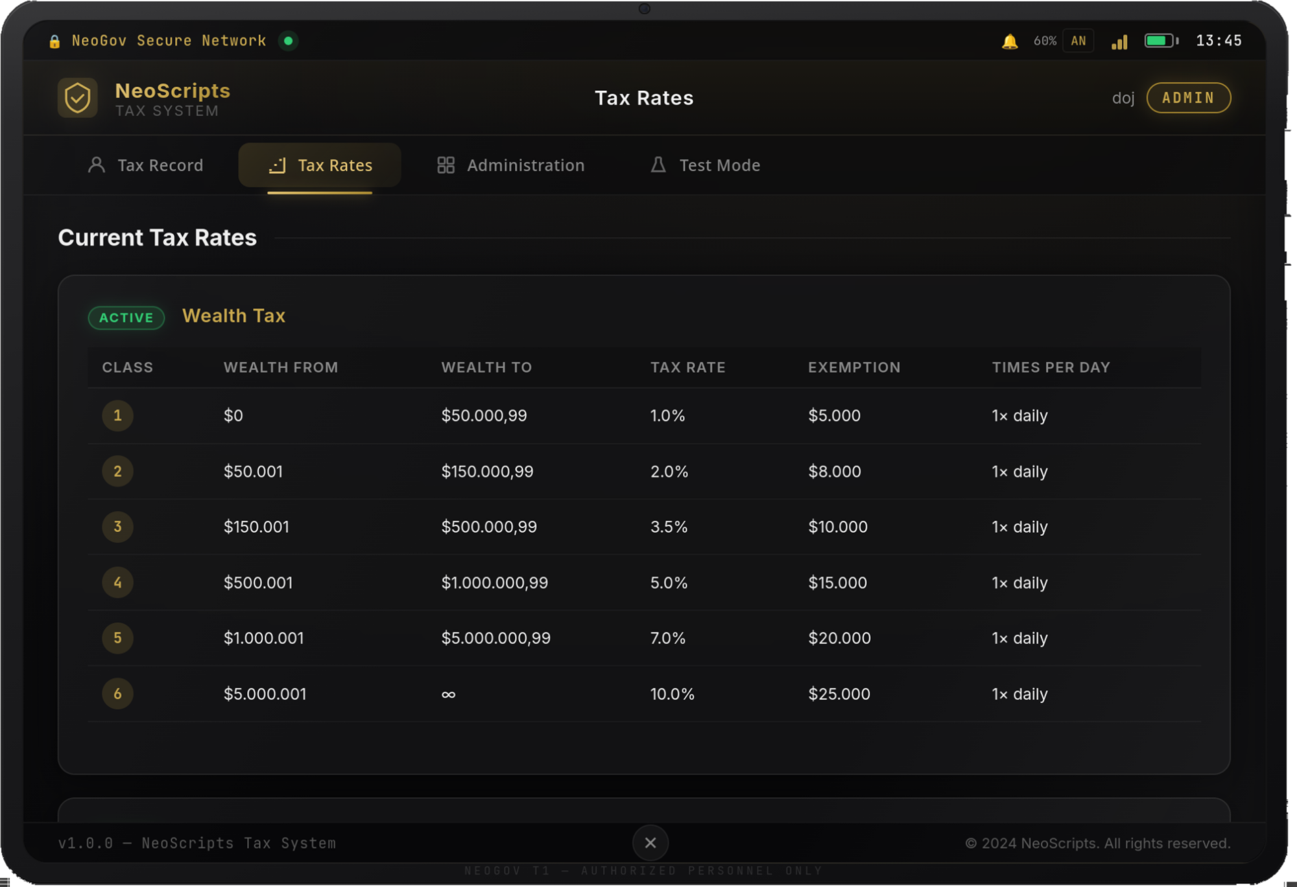
Task: Click the $10.000 exemption cell
Action: point(838,526)
